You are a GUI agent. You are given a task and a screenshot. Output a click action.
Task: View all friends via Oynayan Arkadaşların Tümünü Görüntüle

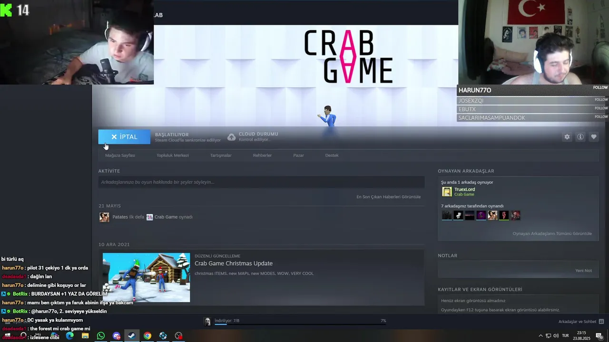[552, 234]
